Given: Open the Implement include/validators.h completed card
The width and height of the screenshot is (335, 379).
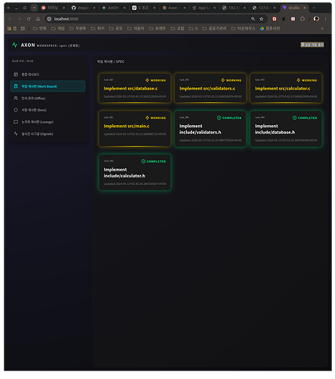Looking at the screenshot, I should pos(210,129).
